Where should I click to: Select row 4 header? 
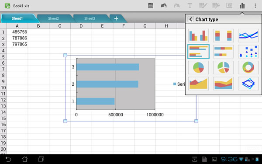3,51
